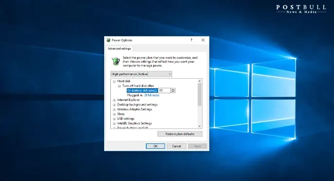Image resolution: width=334 pixels, height=181 pixels.
Task: Select Wireless Adapter Settings item
Action: tap(135, 109)
